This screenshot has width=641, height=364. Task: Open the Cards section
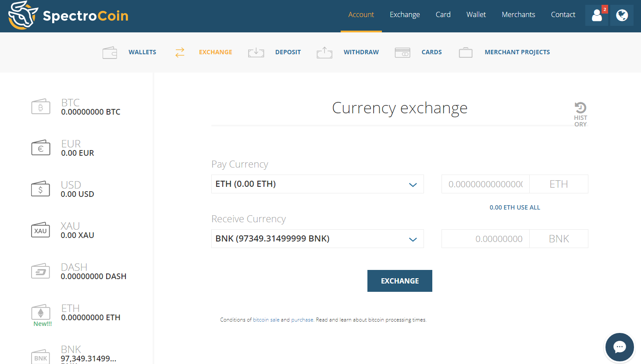click(431, 52)
